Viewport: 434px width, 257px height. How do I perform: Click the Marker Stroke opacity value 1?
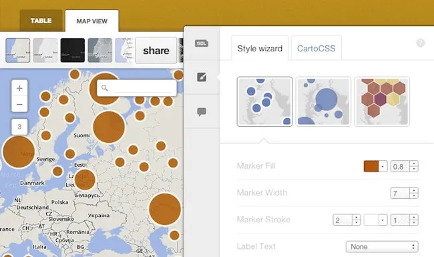[400, 220]
